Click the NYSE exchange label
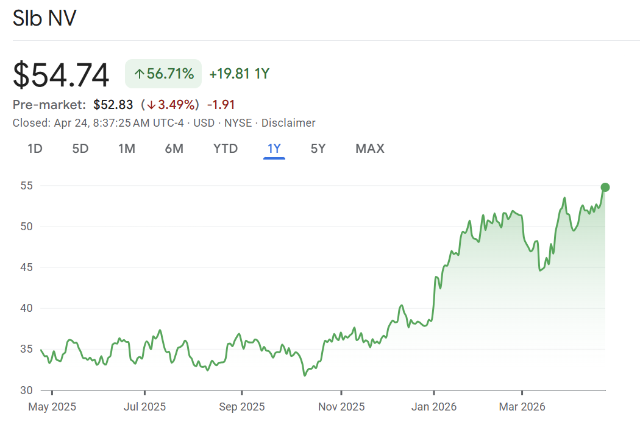 [x=238, y=123]
